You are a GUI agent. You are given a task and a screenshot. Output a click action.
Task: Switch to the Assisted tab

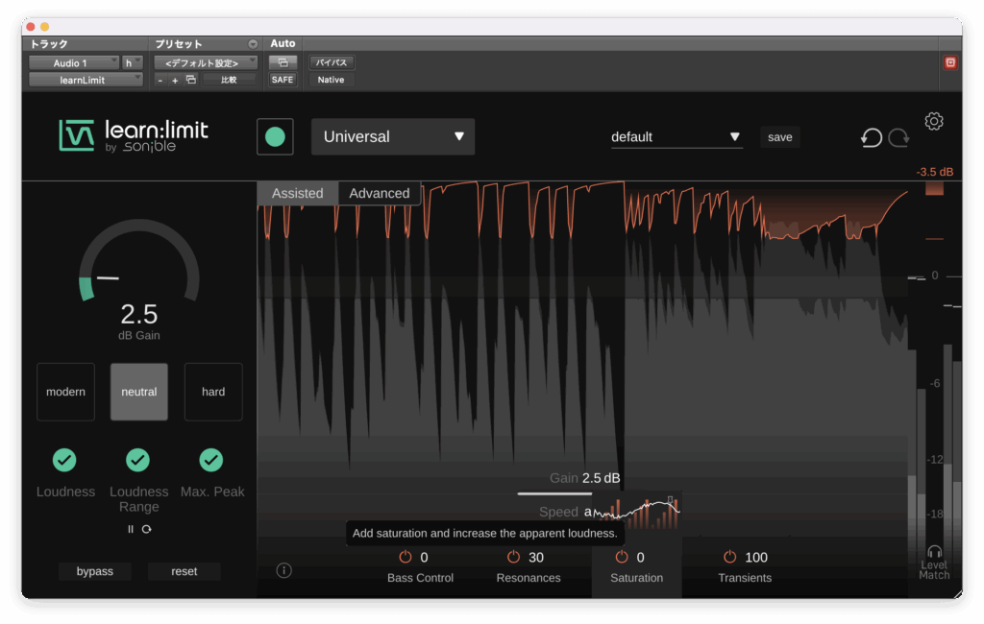[x=298, y=193]
